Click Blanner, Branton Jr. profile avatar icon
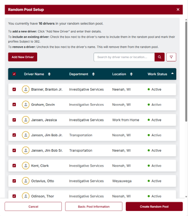 (25, 89)
